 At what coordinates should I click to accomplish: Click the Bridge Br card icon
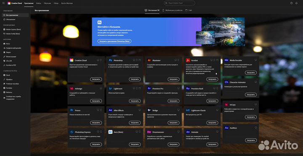149,110
